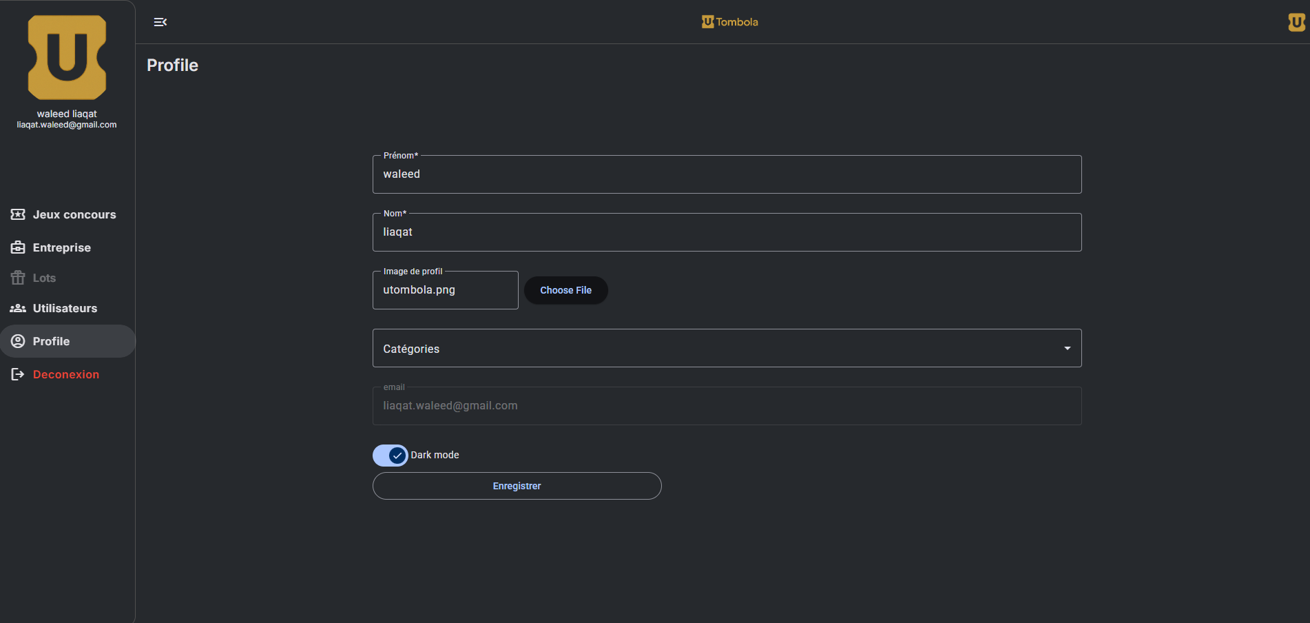The image size is (1310, 623).
Task: Collapse the sidebar with the hamburger icon
Action: coord(160,22)
